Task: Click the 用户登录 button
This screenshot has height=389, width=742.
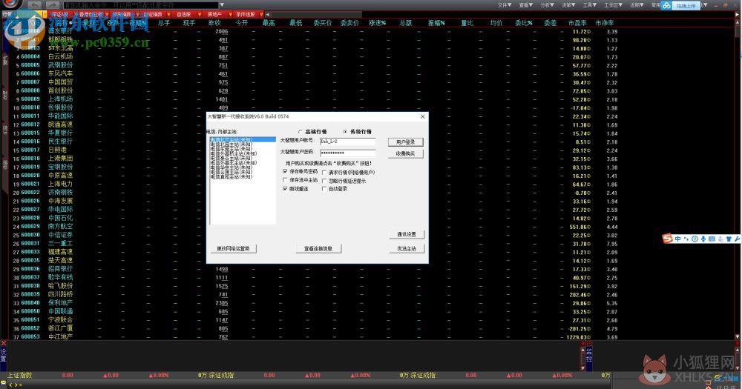Action: point(406,142)
